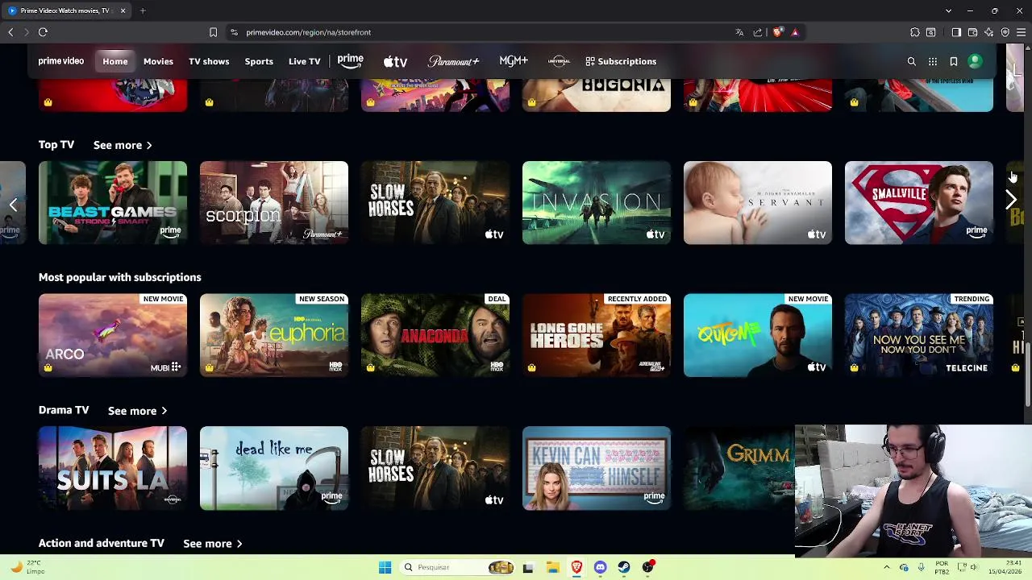Open the Paramount+ channel logo in navigation
The height and width of the screenshot is (580, 1032).
[x=453, y=61]
